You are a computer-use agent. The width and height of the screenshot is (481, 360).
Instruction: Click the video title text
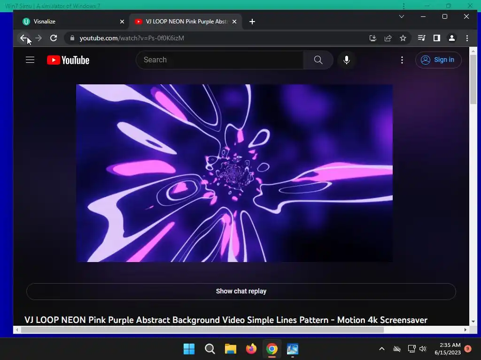click(x=226, y=320)
